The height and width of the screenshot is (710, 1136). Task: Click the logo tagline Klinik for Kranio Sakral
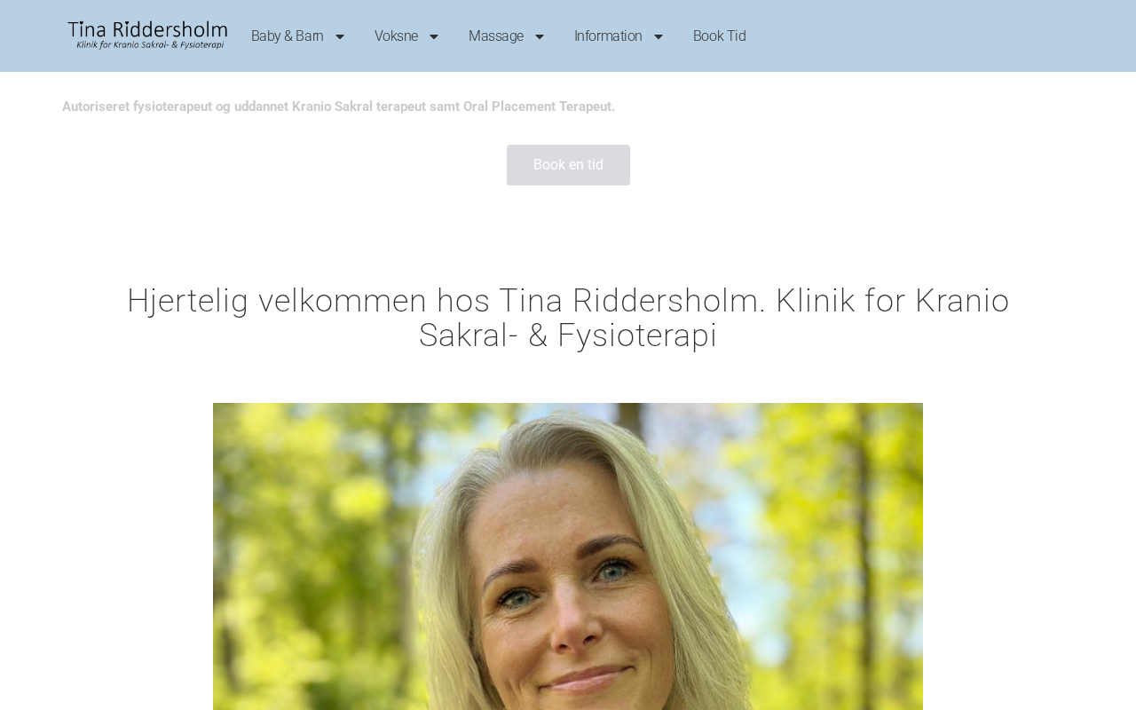click(150, 44)
